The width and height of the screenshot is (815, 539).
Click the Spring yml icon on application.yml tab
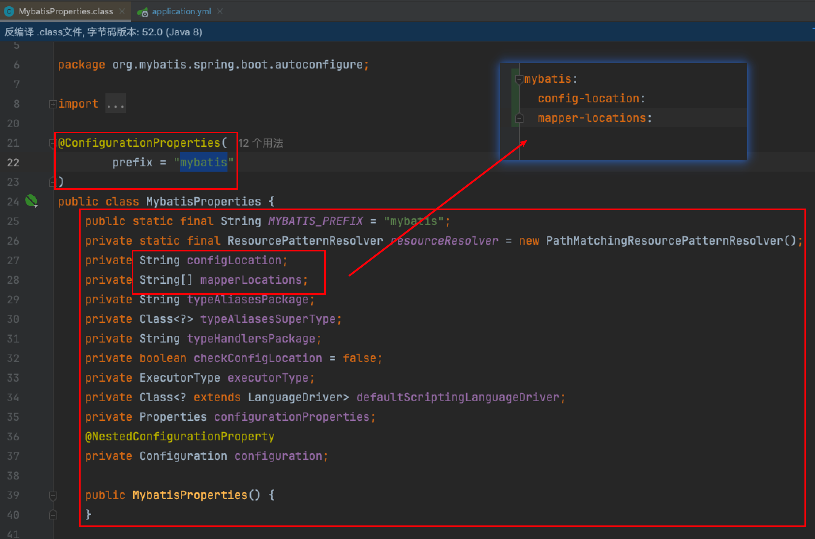pyautogui.click(x=143, y=12)
